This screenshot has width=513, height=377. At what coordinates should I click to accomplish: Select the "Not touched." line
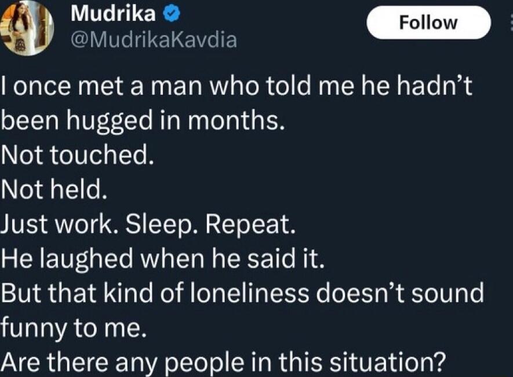point(77,155)
